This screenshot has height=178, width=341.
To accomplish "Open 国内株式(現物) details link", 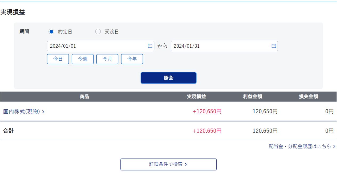I will click(22, 112).
